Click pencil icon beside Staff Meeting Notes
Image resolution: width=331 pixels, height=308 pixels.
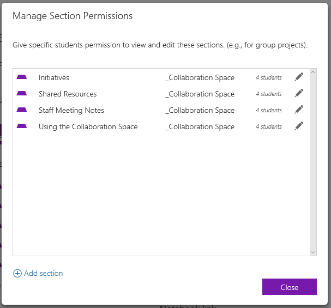pos(298,110)
